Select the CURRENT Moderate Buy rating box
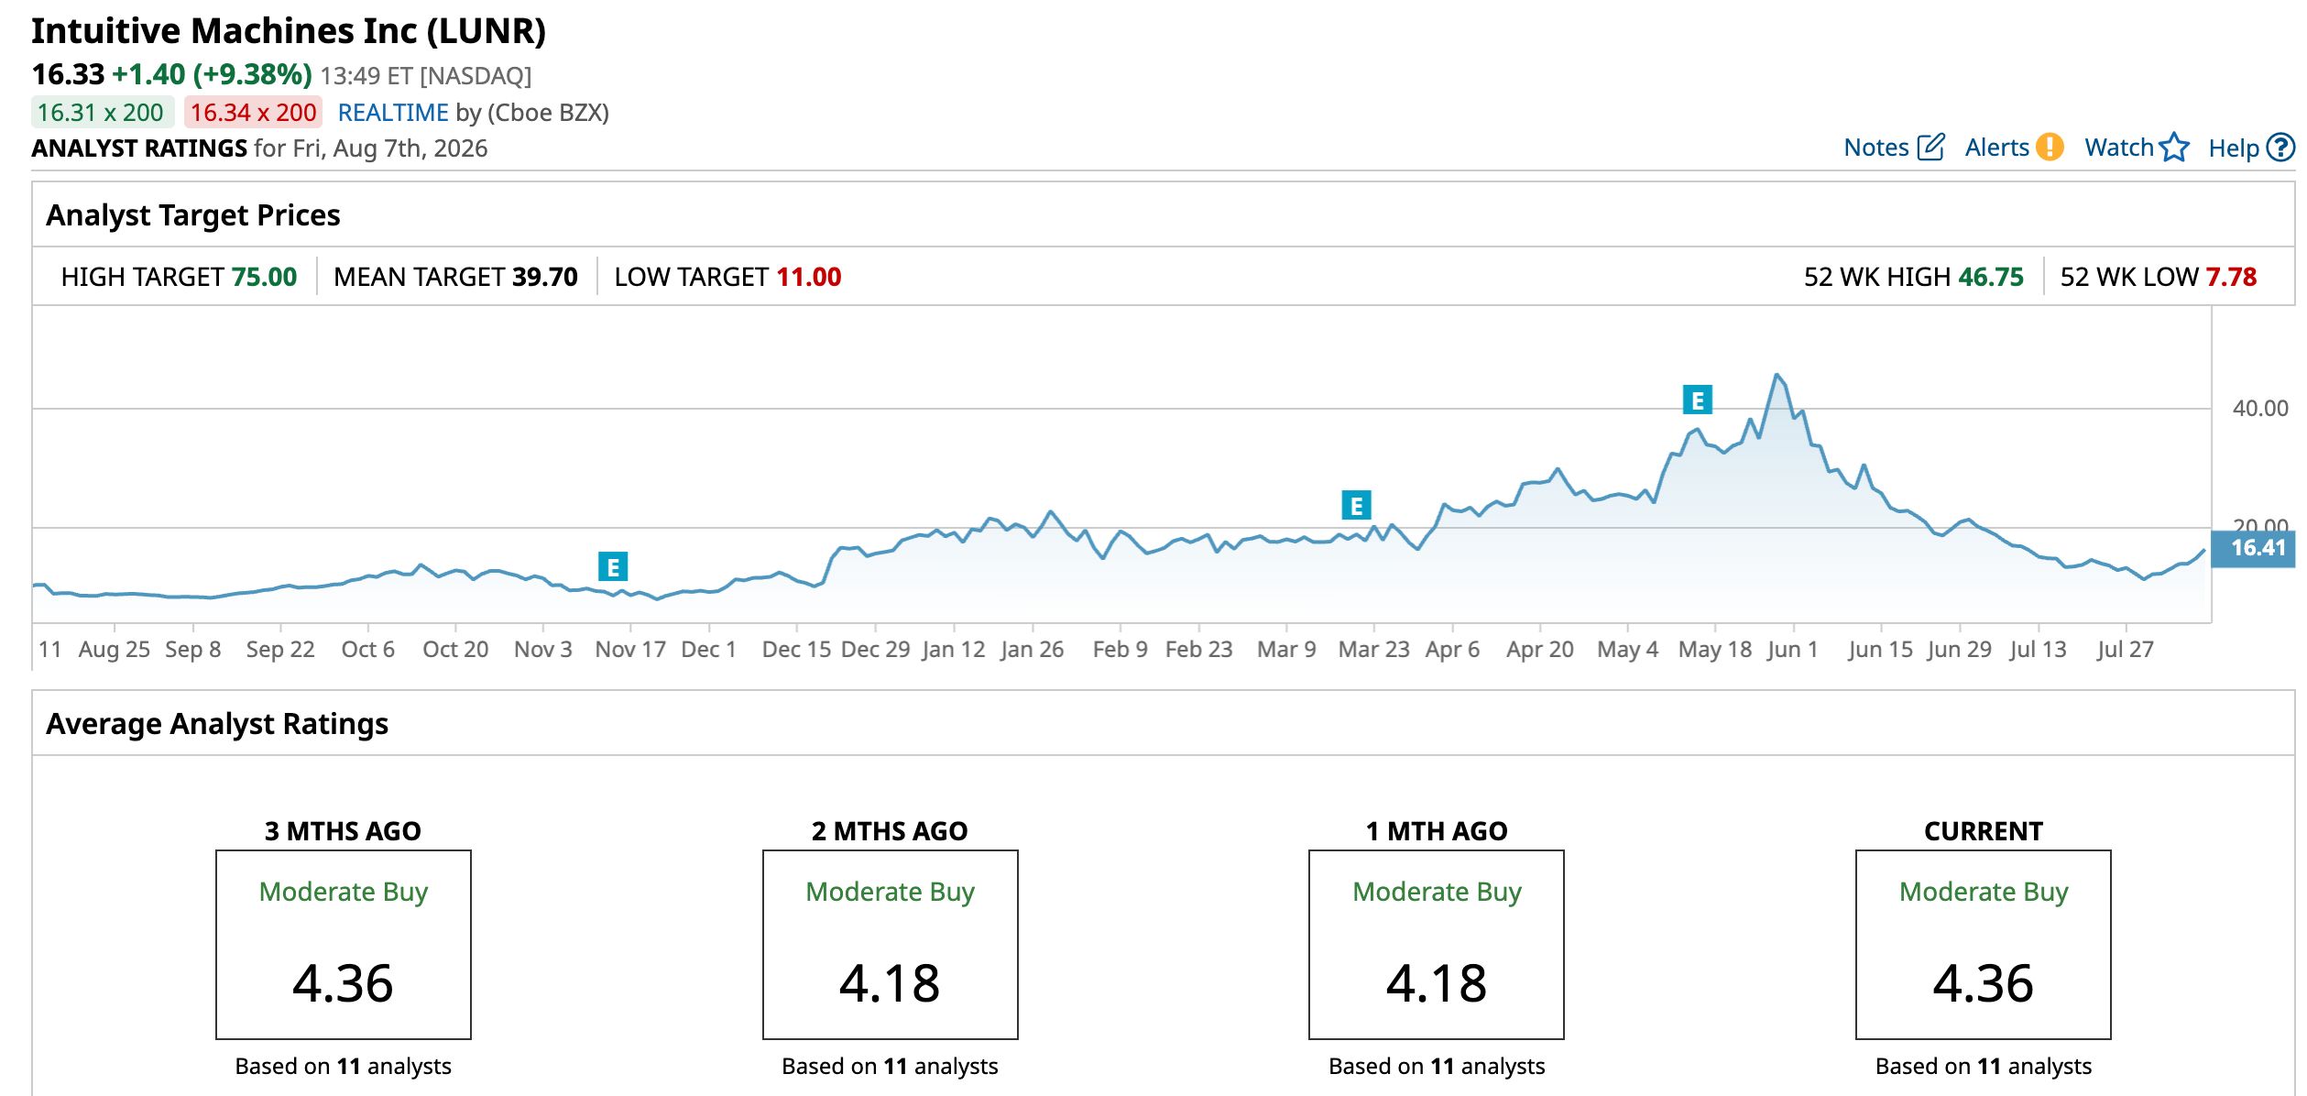2307x1096 pixels. pyautogui.click(x=1984, y=945)
